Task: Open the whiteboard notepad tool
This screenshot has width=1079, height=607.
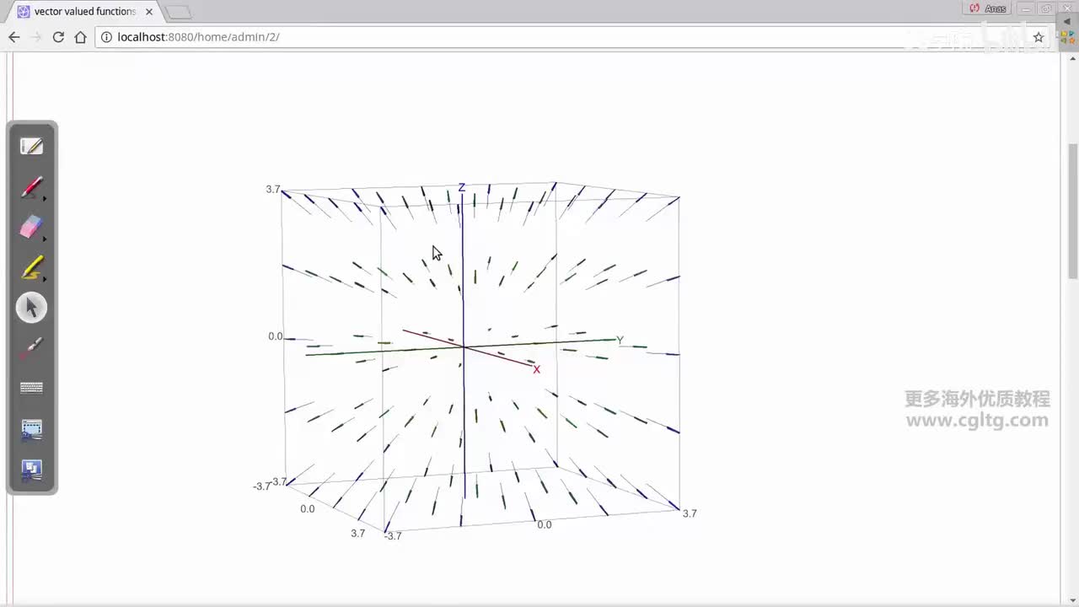Action: coord(31,147)
